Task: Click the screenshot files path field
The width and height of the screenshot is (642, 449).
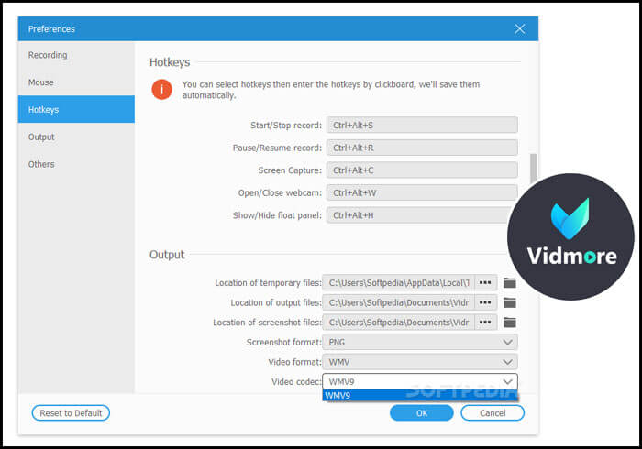Action: [398, 323]
